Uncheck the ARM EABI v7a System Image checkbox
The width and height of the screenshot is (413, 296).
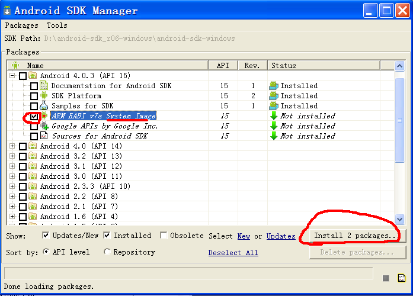coord(34,116)
